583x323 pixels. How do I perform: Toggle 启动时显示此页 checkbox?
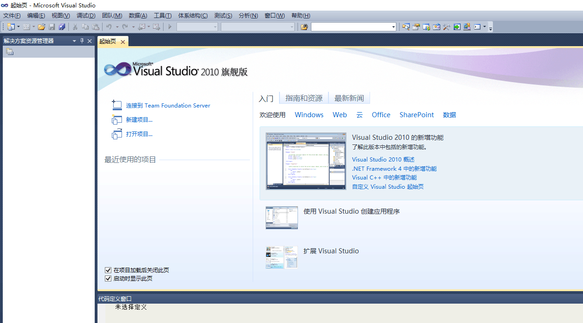(x=108, y=279)
